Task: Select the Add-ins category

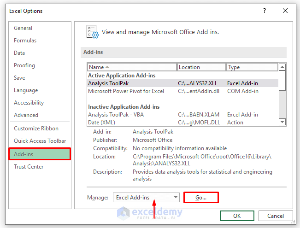Action: click(x=40, y=154)
